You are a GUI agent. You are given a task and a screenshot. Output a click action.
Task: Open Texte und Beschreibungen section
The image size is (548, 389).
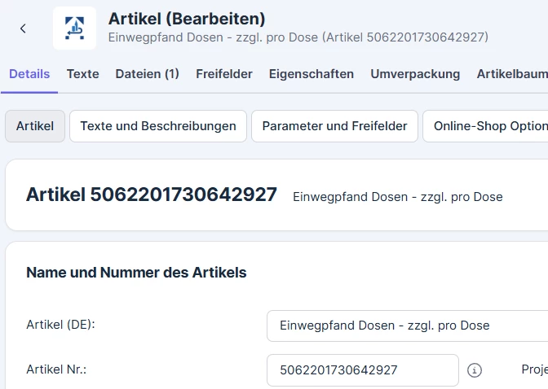point(158,126)
